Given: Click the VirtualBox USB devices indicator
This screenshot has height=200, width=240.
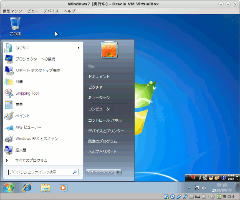Looking at the screenshot, I should click(179, 197).
